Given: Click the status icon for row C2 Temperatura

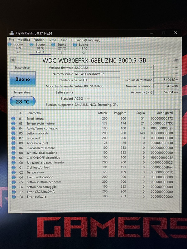Looking at the screenshot, I should (13, 172).
